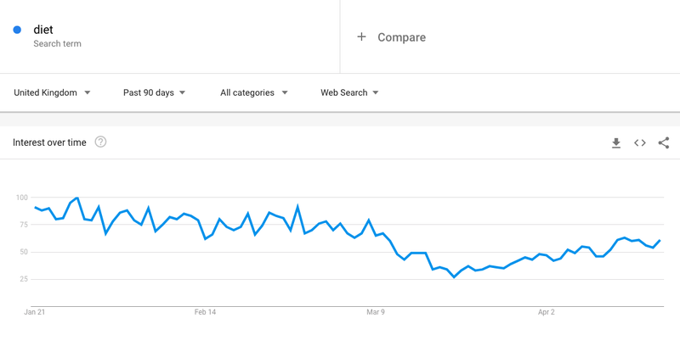The height and width of the screenshot is (357, 680).
Task: Click the Apr 2 label on the time axis
Action: coord(547,312)
